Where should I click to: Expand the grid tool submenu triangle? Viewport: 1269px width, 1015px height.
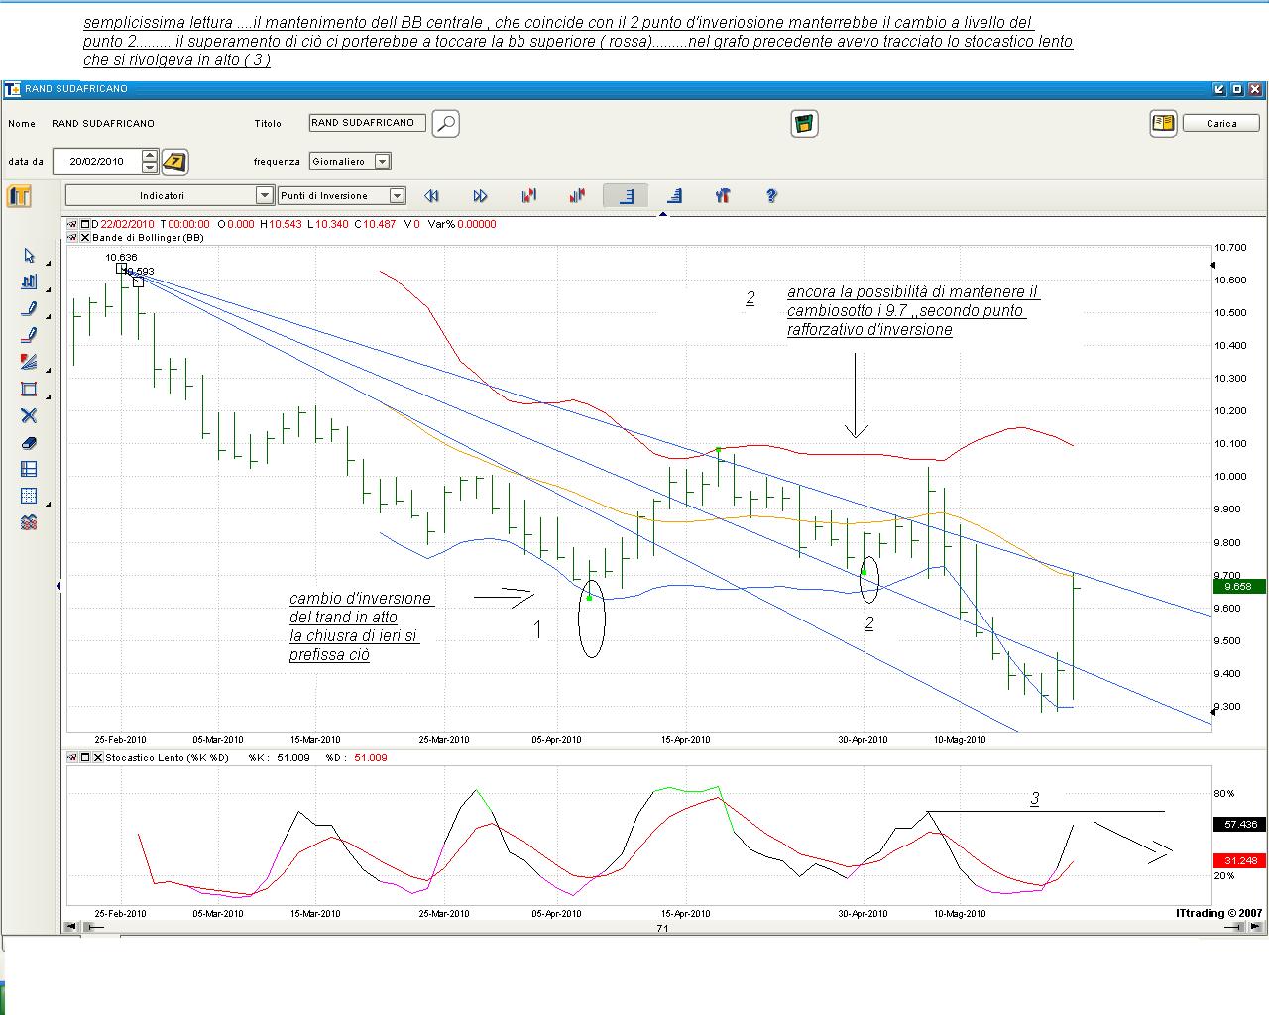point(47,503)
